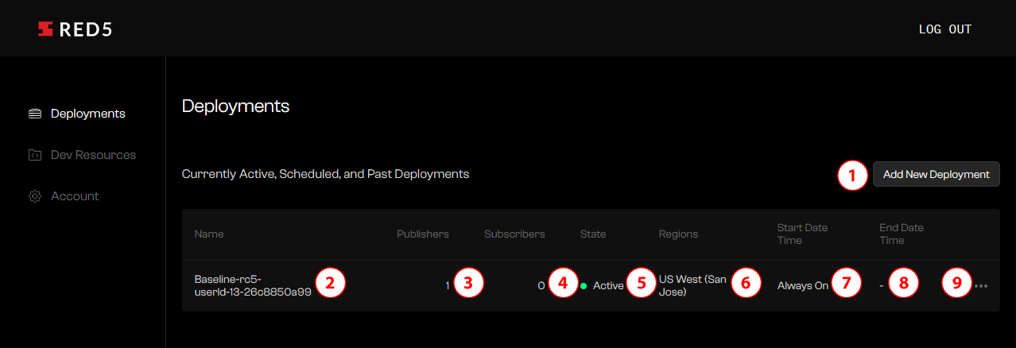Click the Subscribers column header
Screen dimensions: 1016x348
pos(514,234)
